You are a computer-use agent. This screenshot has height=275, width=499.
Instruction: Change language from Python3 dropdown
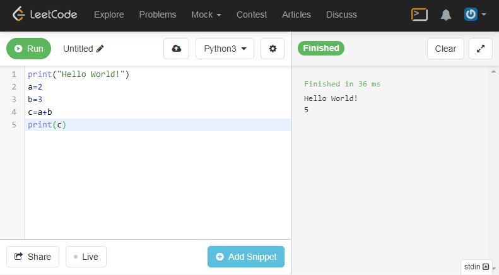225,49
